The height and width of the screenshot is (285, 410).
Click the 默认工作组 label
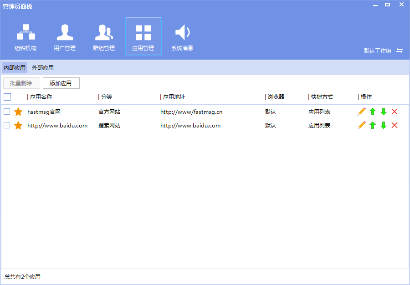tap(378, 51)
